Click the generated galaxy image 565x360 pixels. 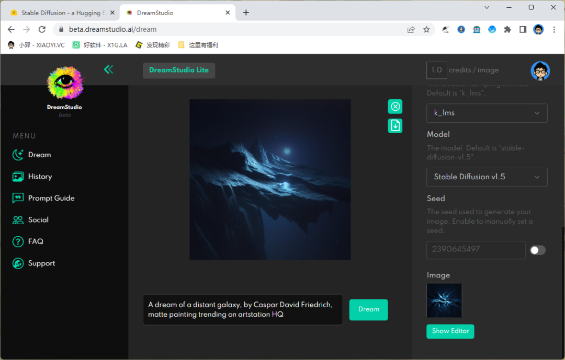270,180
